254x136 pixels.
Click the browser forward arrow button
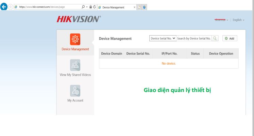point(11,7)
